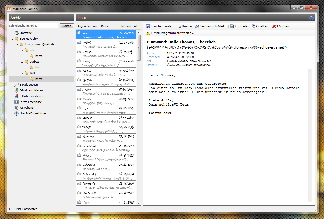Select Startseite in the archive tree
324x219 pixels.
(x=25, y=33)
